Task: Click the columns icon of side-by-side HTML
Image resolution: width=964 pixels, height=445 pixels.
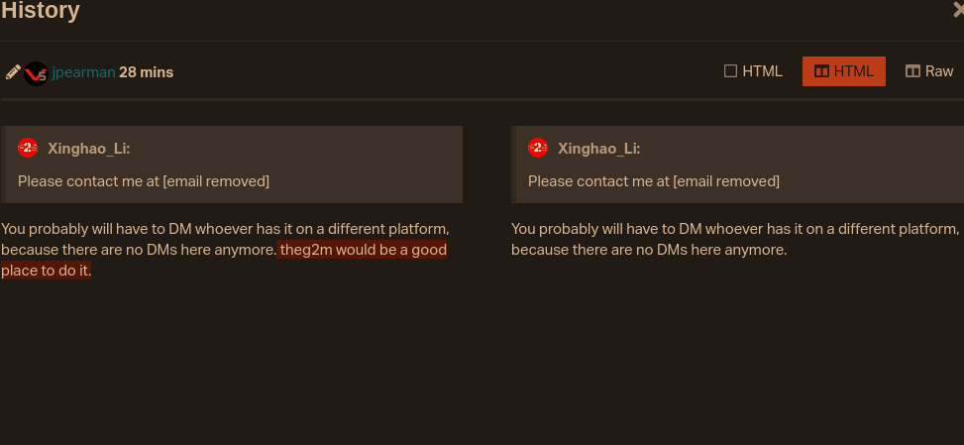Action: point(822,71)
